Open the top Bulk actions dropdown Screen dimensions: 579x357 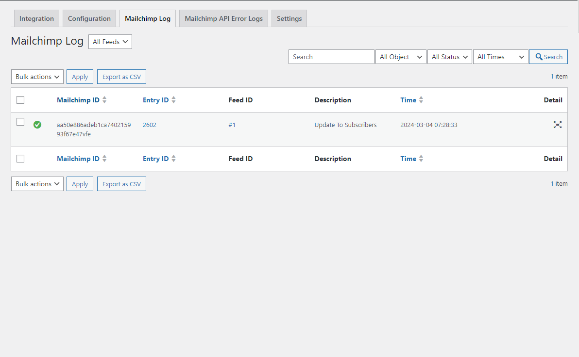click(37, 77)
